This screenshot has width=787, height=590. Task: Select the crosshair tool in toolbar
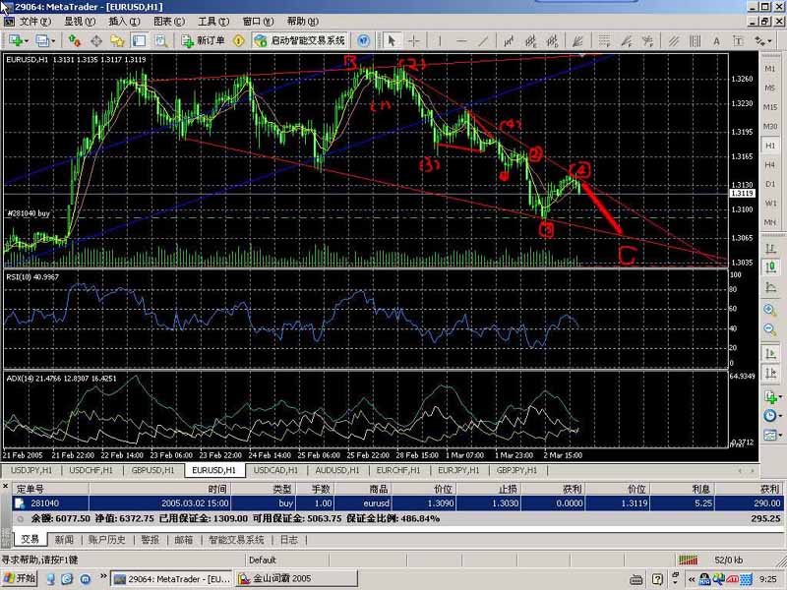tap(414, 40)
